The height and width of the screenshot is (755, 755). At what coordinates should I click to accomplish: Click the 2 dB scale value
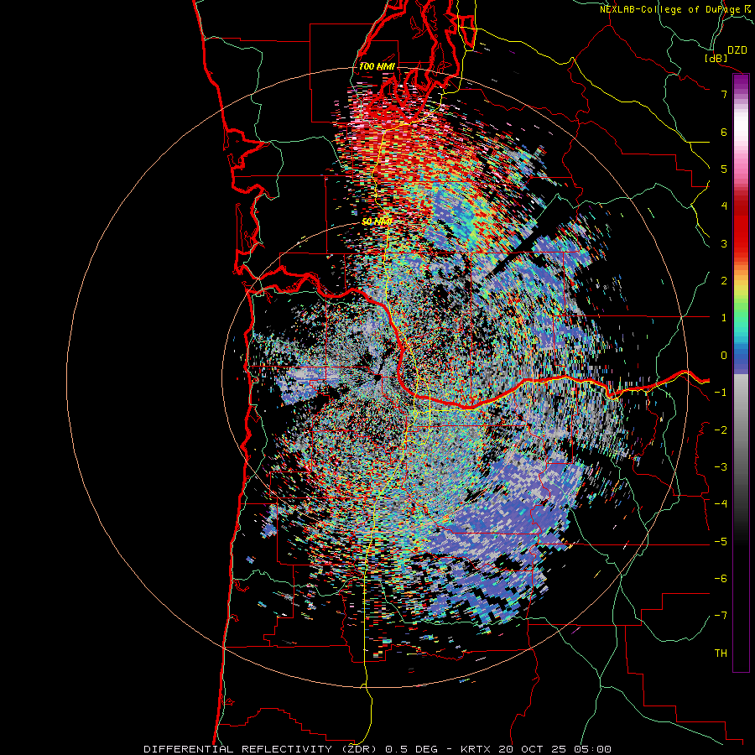click(724, 281)
